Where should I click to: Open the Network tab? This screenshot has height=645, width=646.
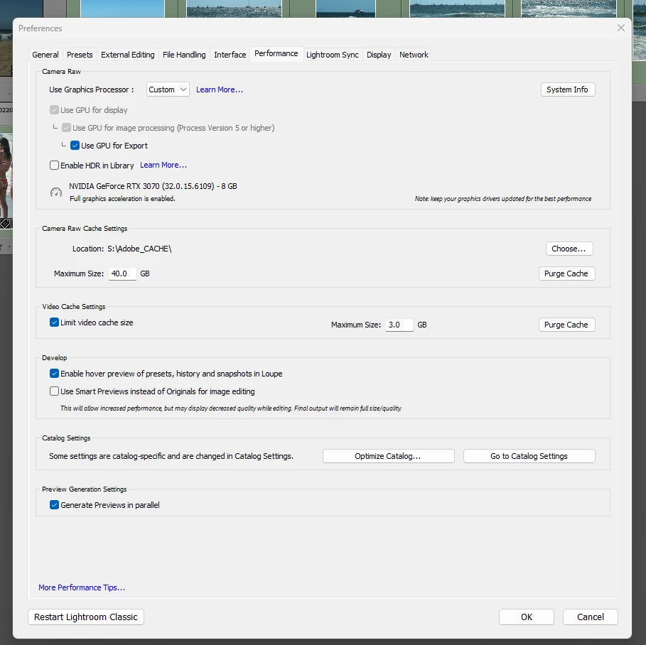[x=414, y=55]
